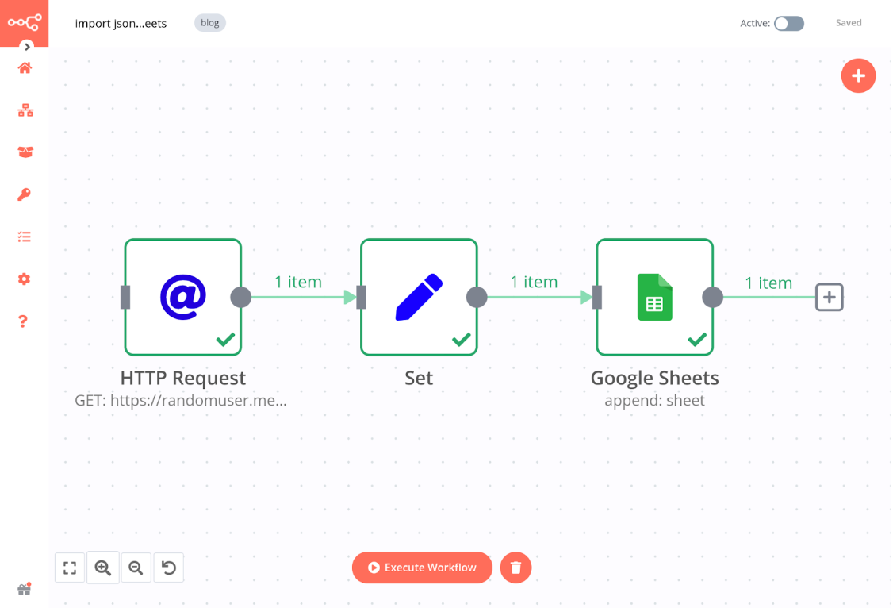
Task: Click the blog tag label
Action: pos(209,22)
